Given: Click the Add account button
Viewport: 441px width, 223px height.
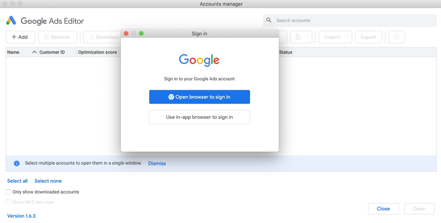Looking at the screenshot, I should coord(20,37).
